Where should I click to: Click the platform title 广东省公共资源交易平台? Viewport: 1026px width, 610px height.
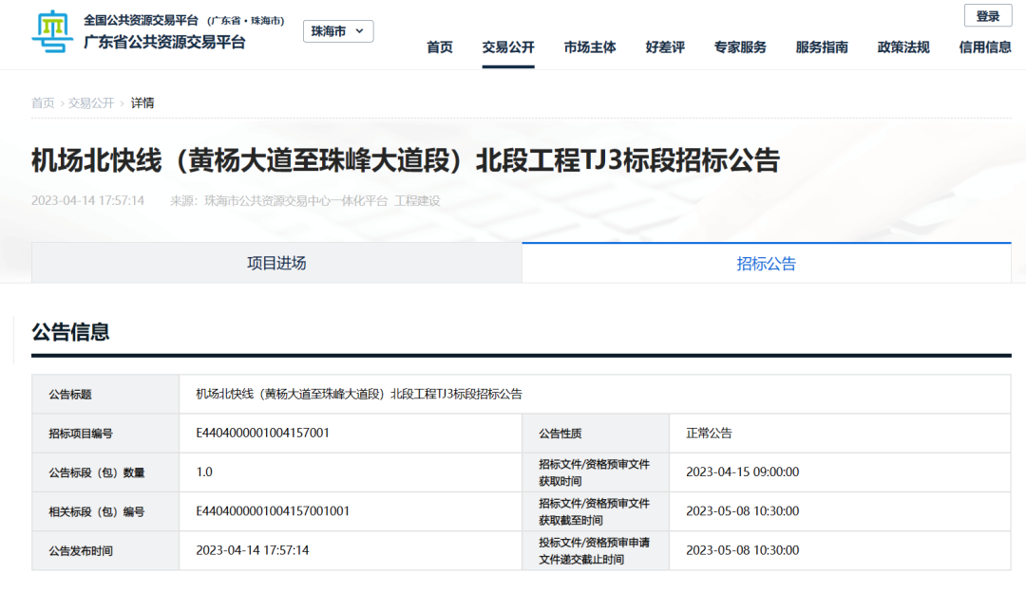(164, 43)
